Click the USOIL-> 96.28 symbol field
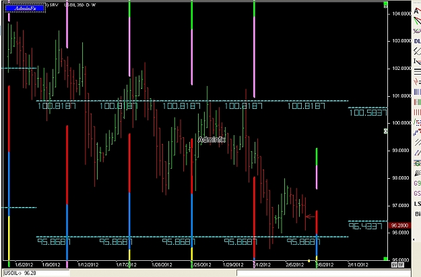Screen dimensions: 421x277 37,273
